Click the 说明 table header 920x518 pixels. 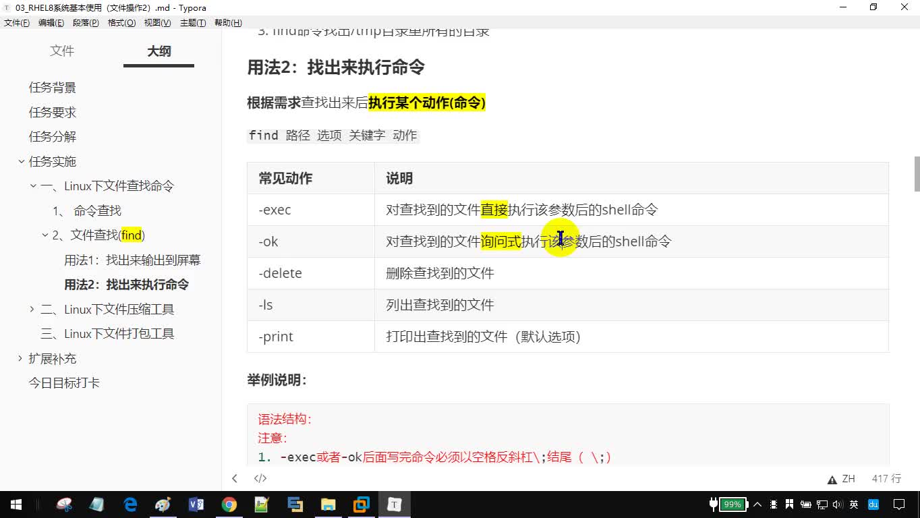(x=632, y=178)
